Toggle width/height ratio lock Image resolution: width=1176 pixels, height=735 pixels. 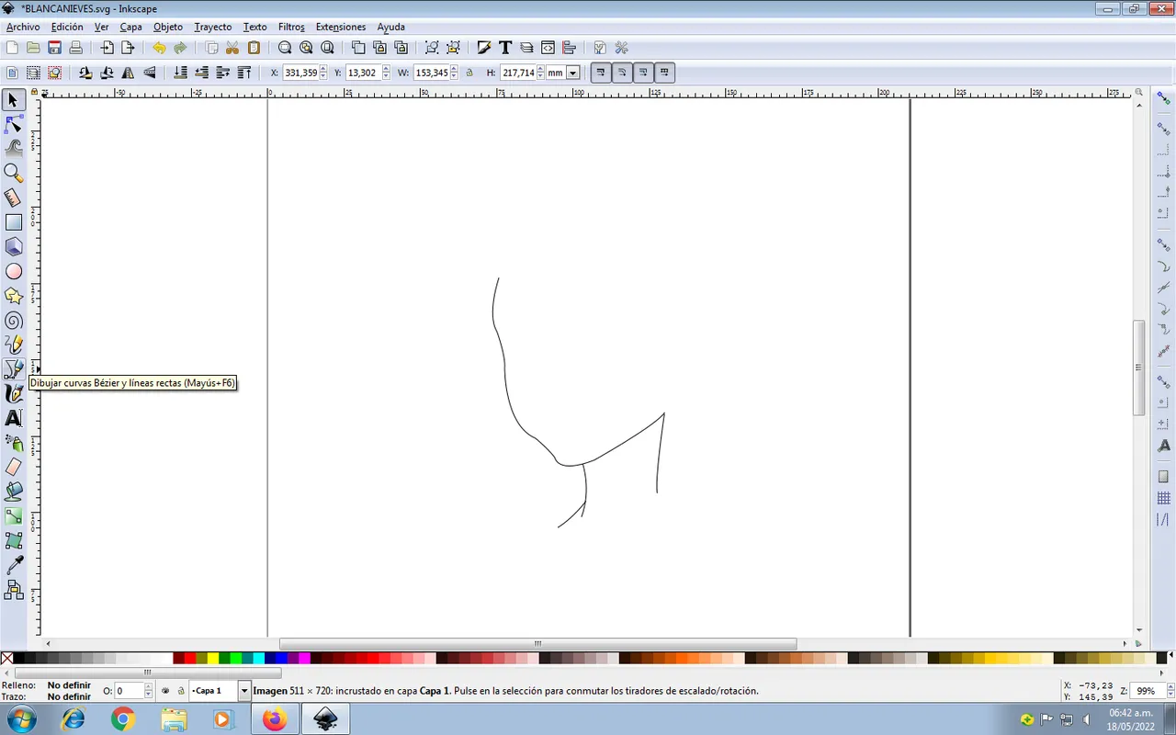[469, 73]
